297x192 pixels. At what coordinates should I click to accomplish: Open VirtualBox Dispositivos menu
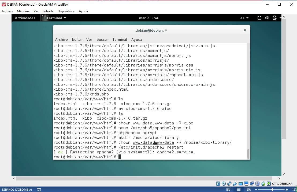click(66, 11)
